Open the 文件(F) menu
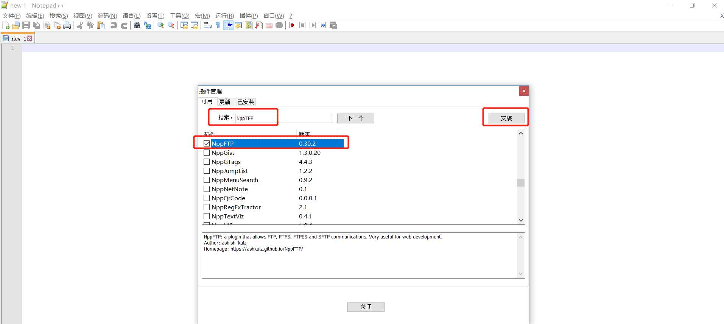 (x=12, y=16)
